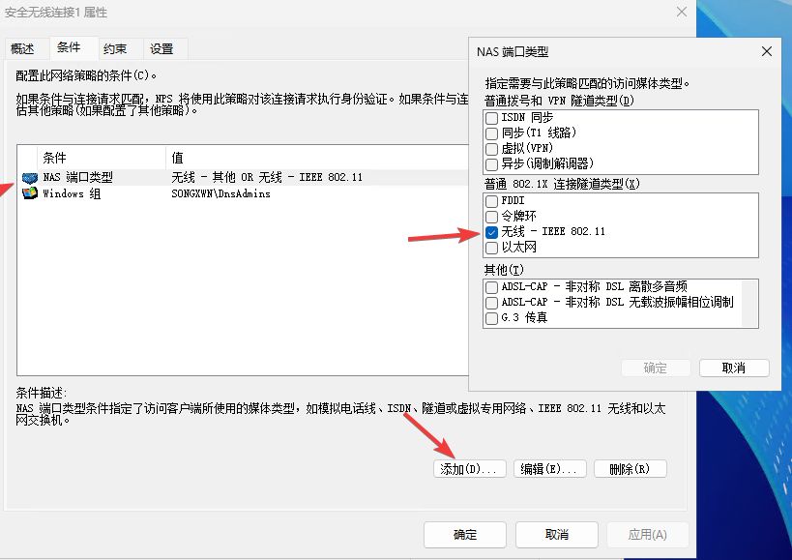This screenshot has height=560, width=792.
Task: Click the Windows 组 condition icon
Action: click(29, 193)
